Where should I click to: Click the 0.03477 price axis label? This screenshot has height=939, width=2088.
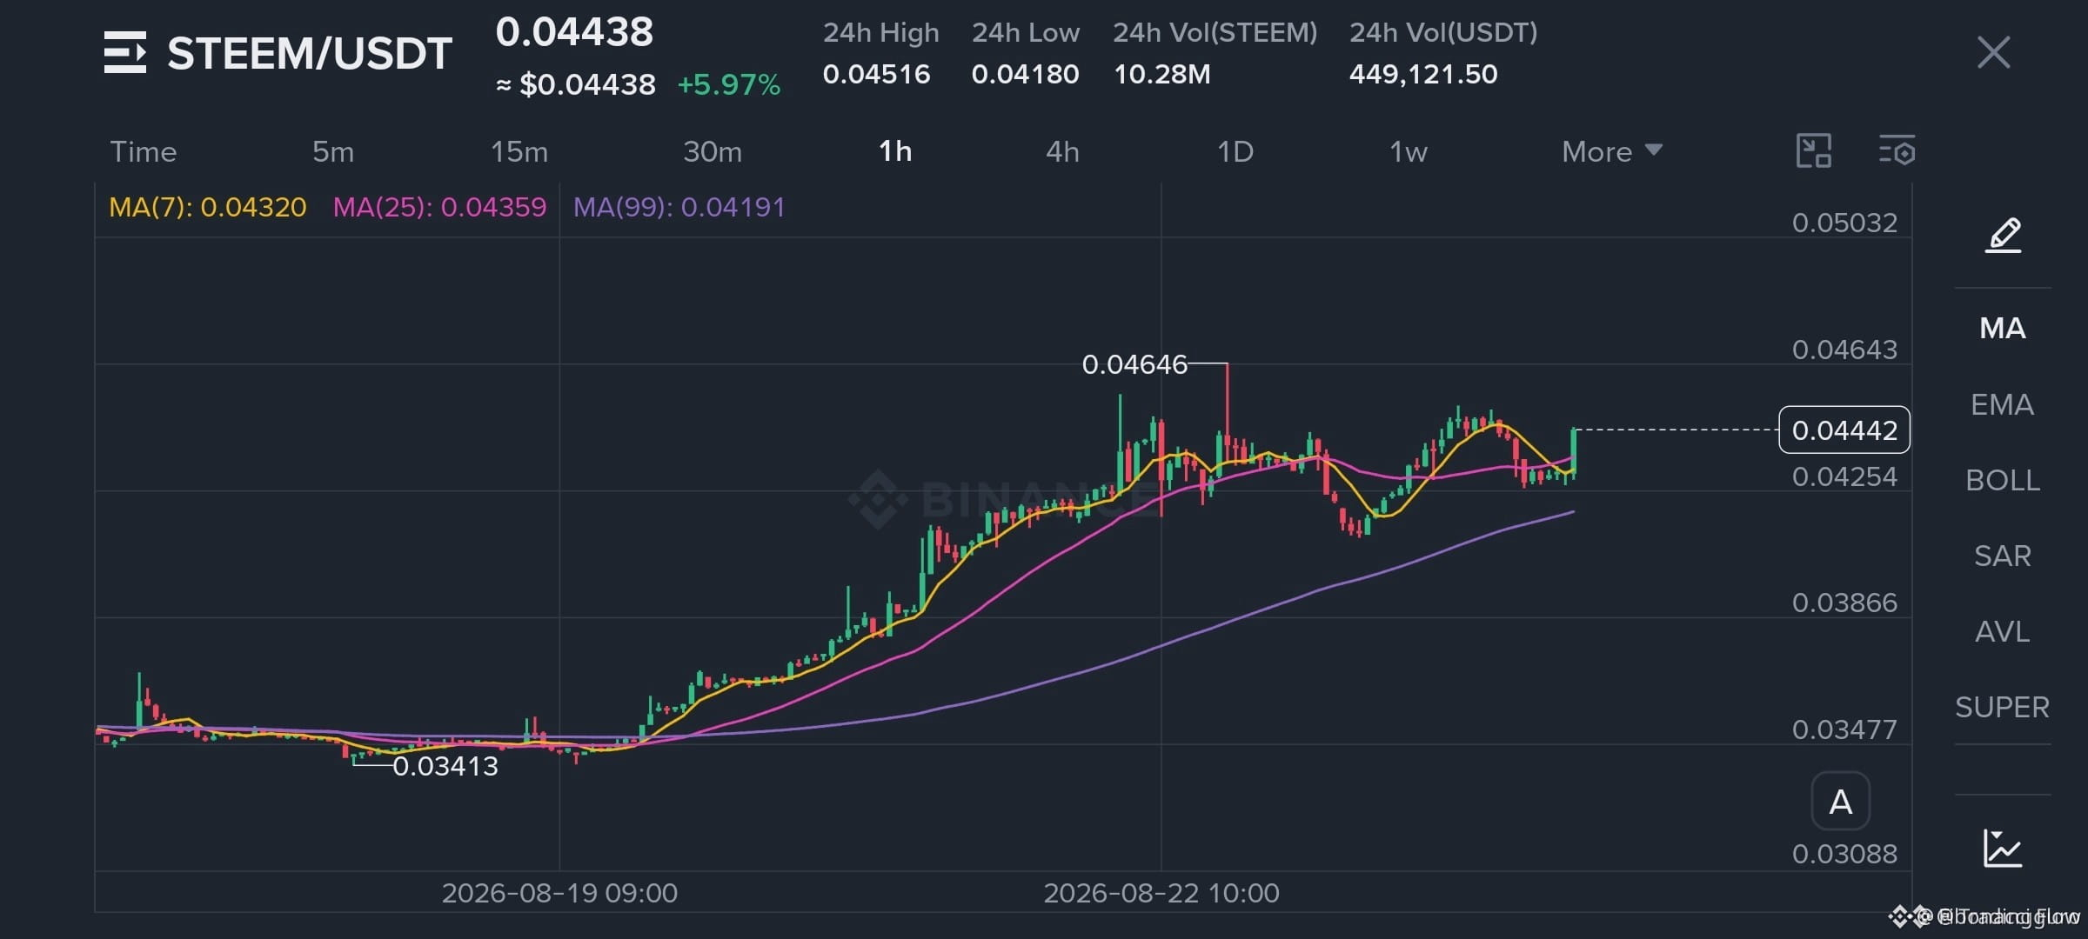[x=1844, y=729]
